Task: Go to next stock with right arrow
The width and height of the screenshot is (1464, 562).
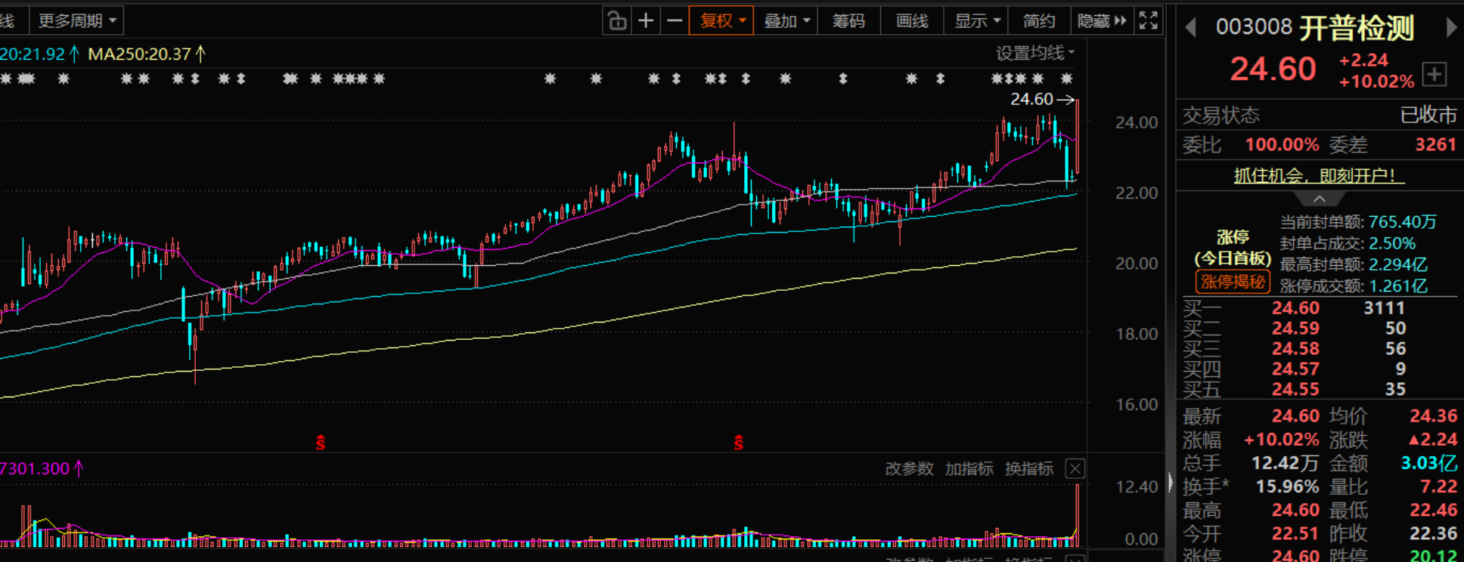Action: click(x=1450, y=28)
